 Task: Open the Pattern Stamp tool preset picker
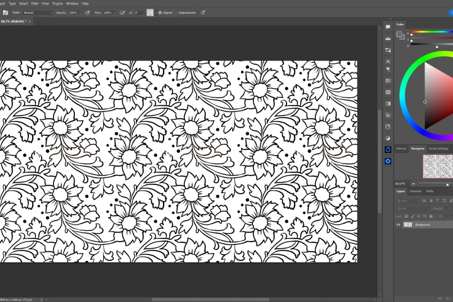[5, 13]
